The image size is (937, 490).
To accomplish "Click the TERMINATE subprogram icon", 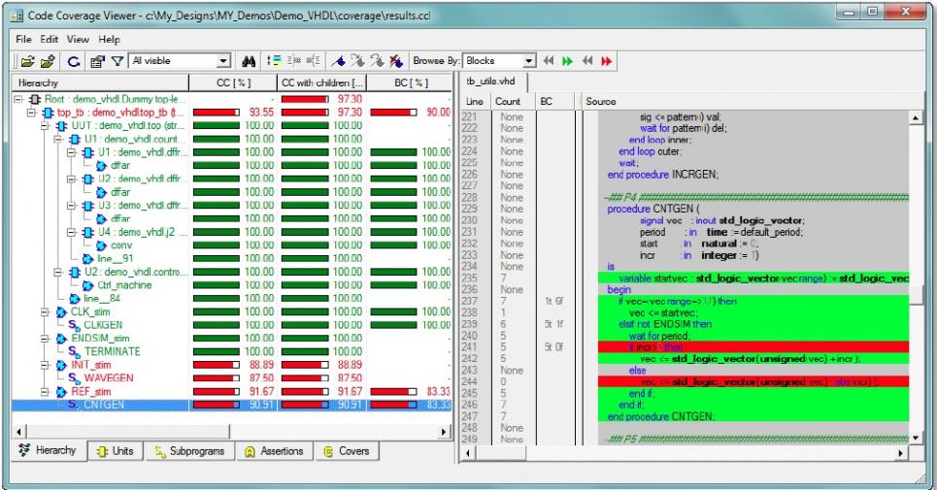I will pos(74,351).
